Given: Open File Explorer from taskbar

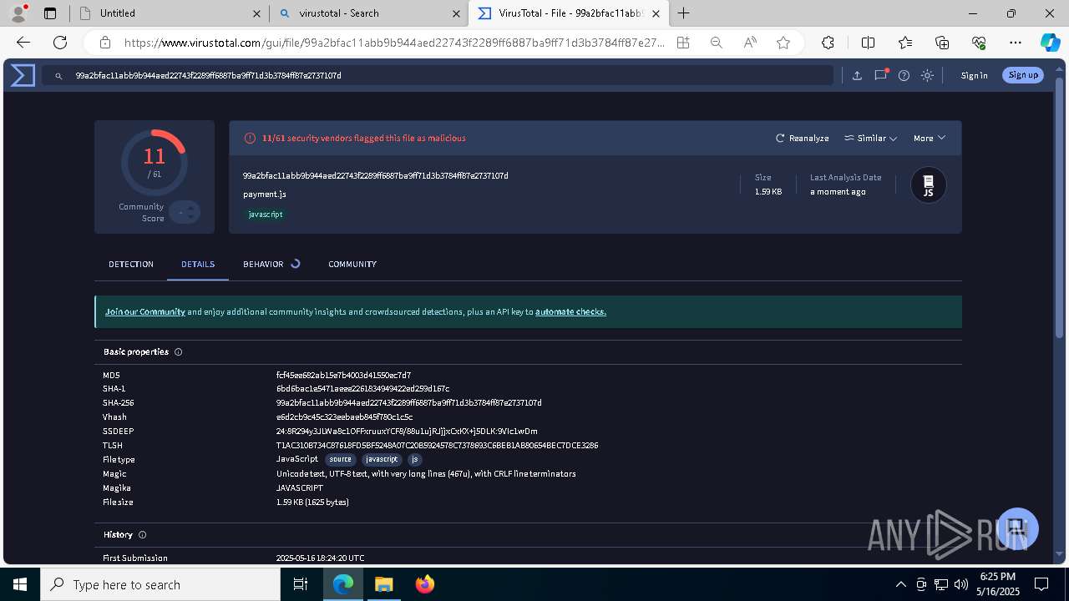Looking at the screenshot, I should point(383,584).
